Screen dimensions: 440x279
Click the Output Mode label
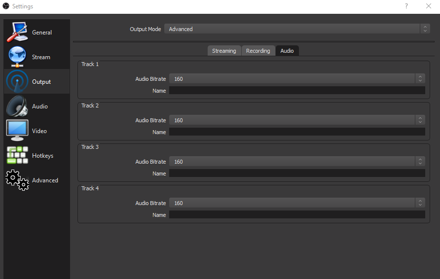[146, 29]
